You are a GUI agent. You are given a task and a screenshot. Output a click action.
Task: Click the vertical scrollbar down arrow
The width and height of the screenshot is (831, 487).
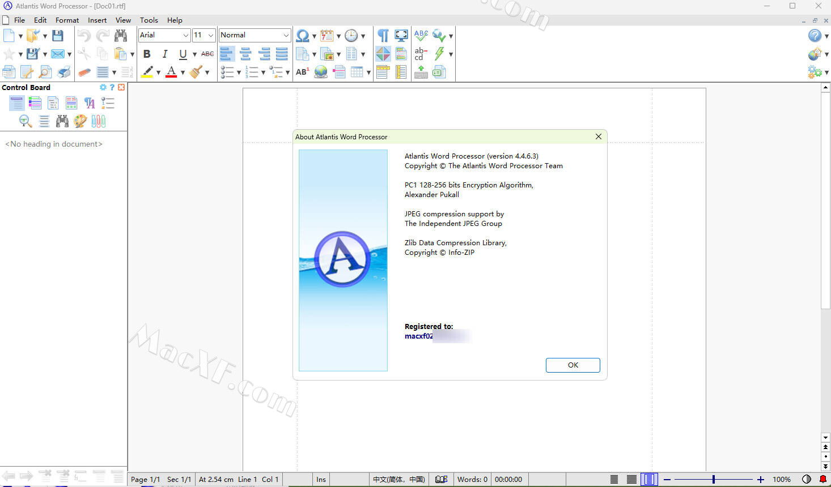pyautogui.click(x=826, y=438)
